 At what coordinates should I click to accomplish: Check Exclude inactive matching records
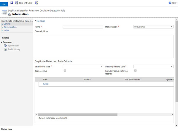tap(136, 71)
